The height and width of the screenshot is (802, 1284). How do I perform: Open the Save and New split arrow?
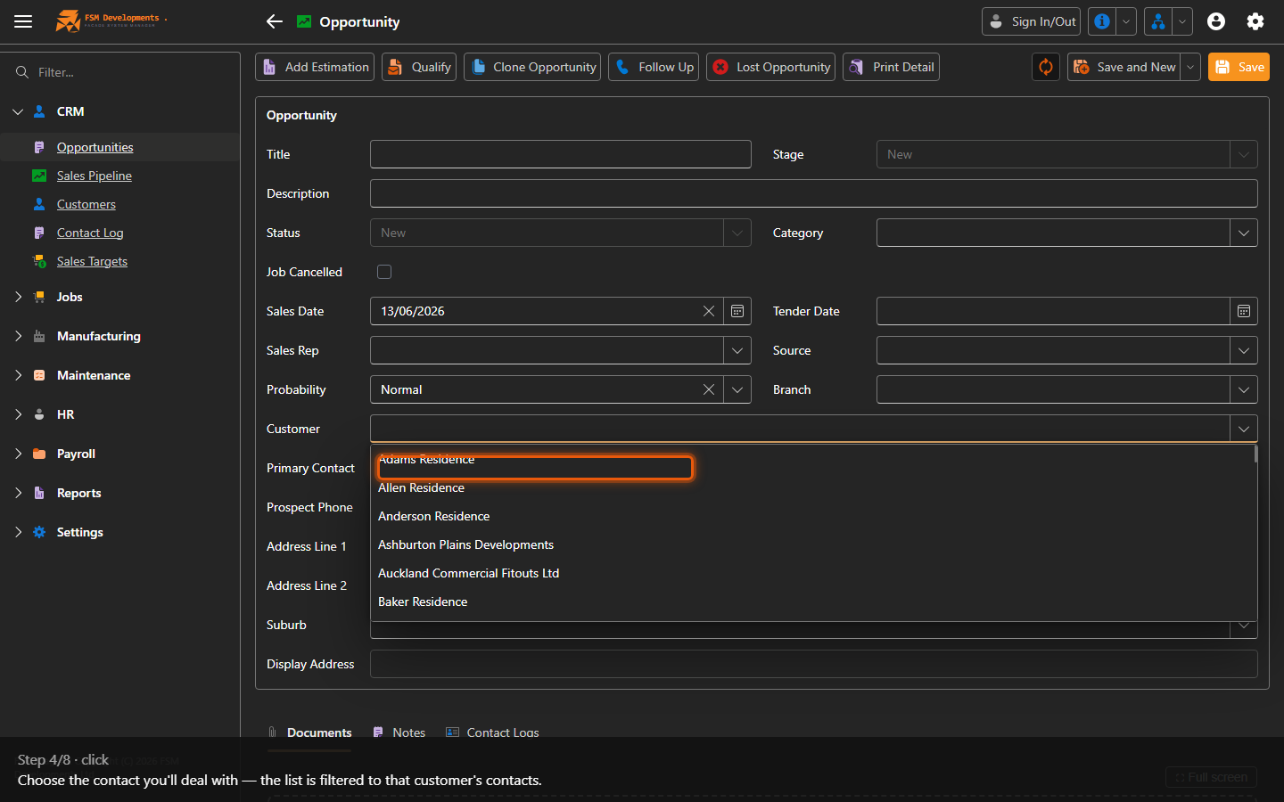click(x=1190, y=67)
